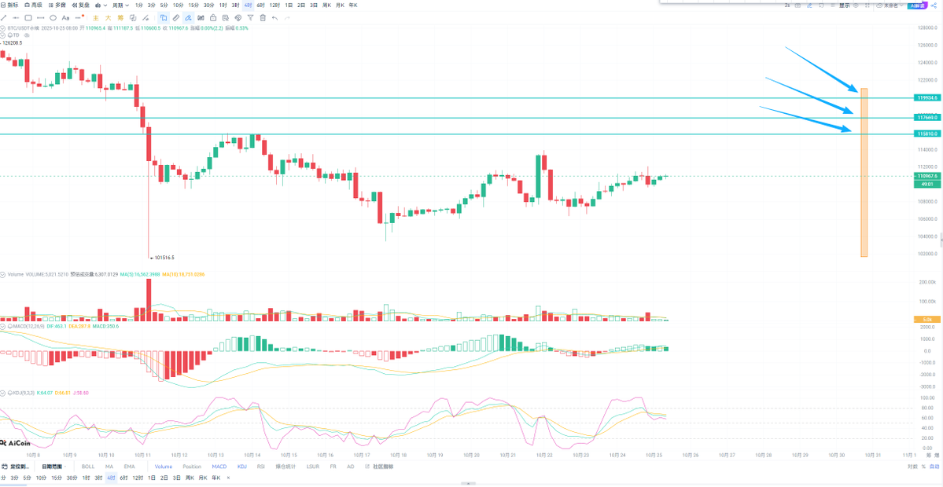Viewport: 943px width, 487px height.
Task: Click the 115810.0 horizontal line price label
Action: click(x=926, y=134)
